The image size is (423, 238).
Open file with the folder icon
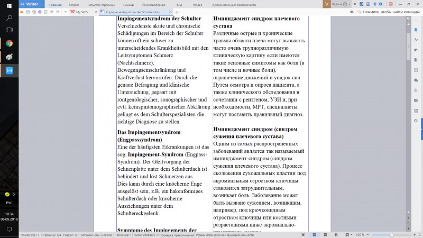click(22, 12)
